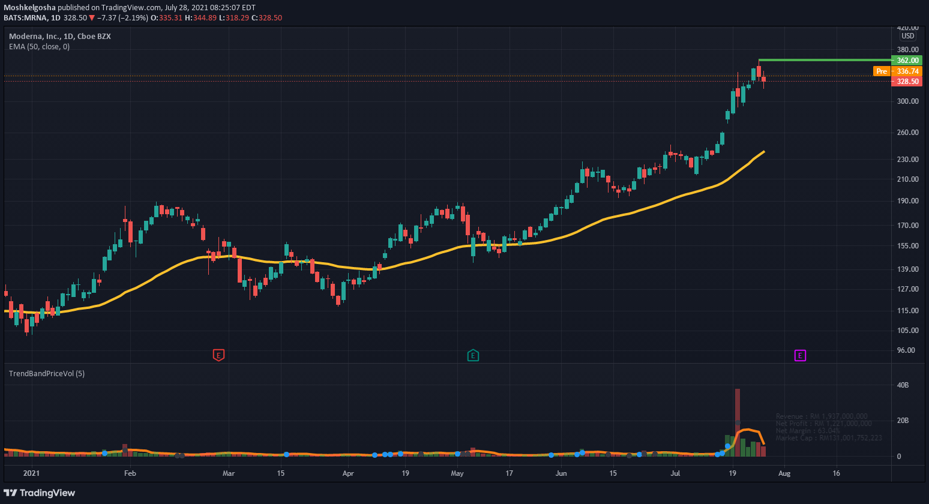This screenshot has height=504, width=929.
Task: Click the Mar label on time axis
Action: click(x=229, y=473)
